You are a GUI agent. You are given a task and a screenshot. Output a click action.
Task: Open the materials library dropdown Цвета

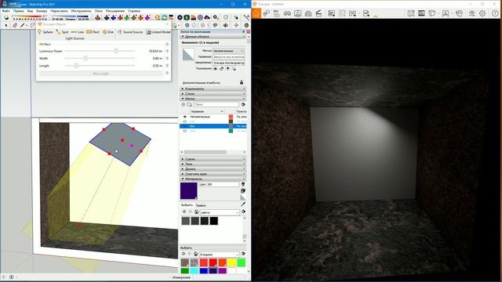220,212
